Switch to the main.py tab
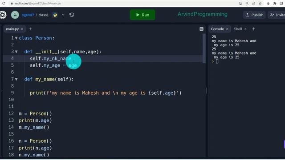Image resolution: width=285 pixels, height=160 pixels. click(12, 29)
